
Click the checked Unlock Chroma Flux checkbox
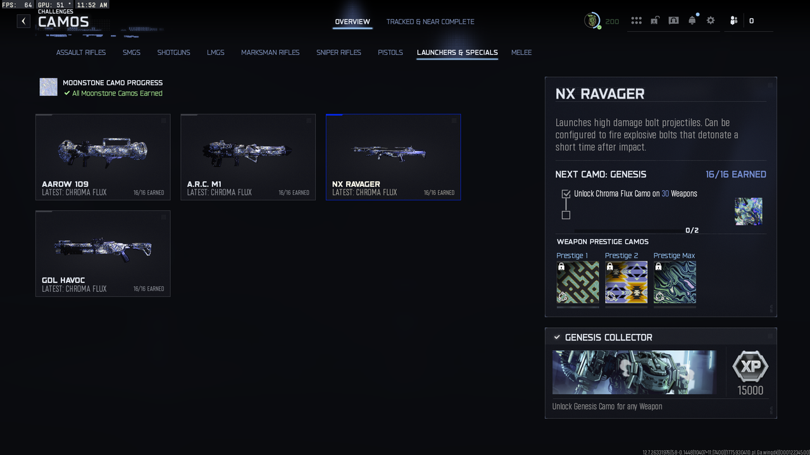click(x=566, y=194)
